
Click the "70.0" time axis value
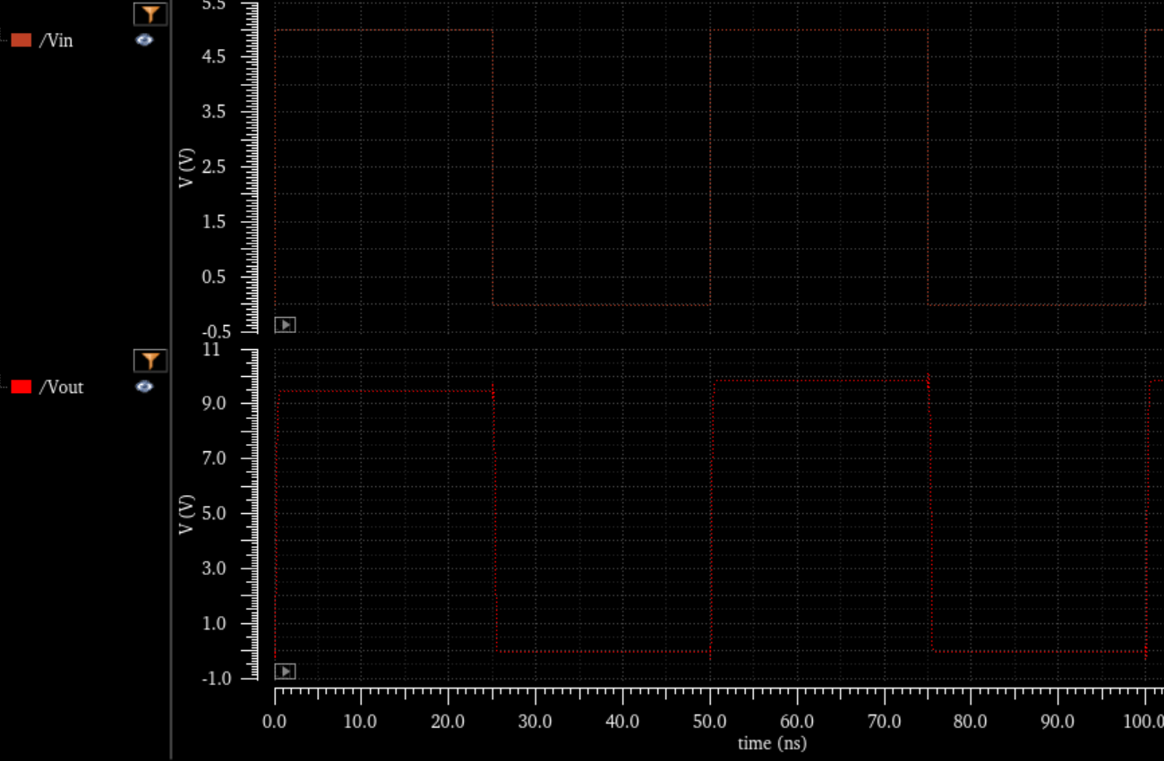[x=884, y=722]
